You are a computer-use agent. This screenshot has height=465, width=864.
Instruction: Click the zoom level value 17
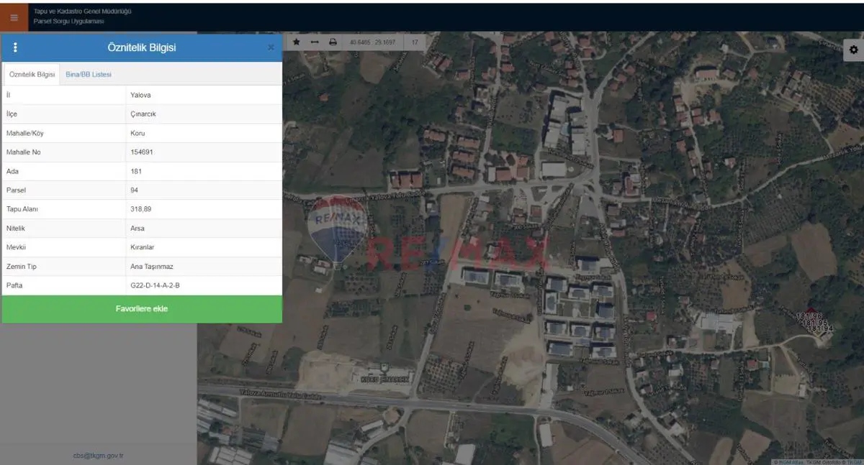415,42
